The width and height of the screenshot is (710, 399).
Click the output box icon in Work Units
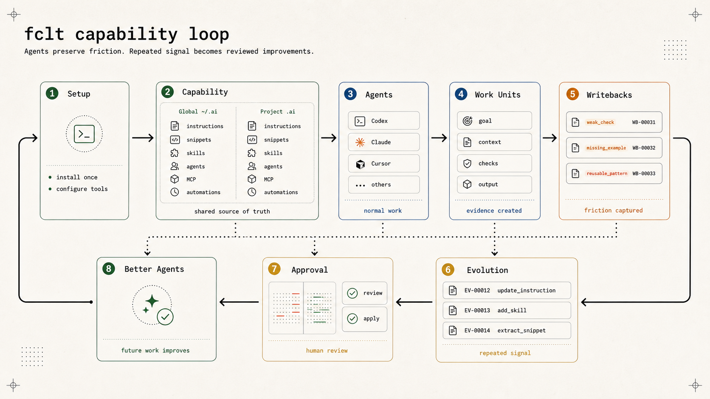pyautogui.click(x=468, y=184)
